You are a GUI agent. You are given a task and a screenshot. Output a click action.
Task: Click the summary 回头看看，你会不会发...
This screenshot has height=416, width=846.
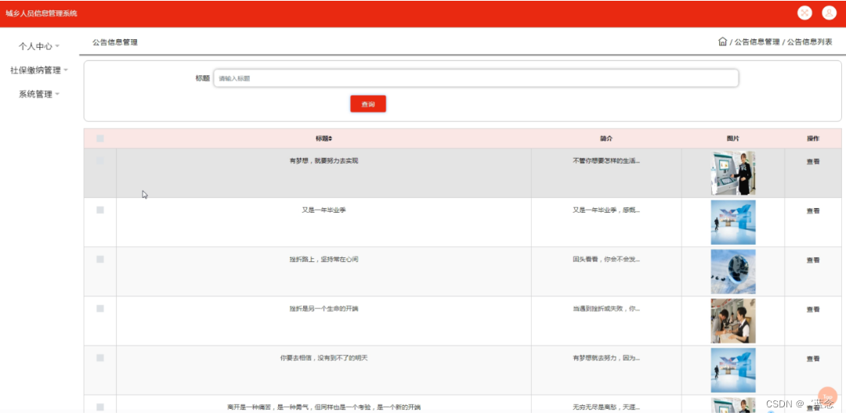click(x=606, y=259)
